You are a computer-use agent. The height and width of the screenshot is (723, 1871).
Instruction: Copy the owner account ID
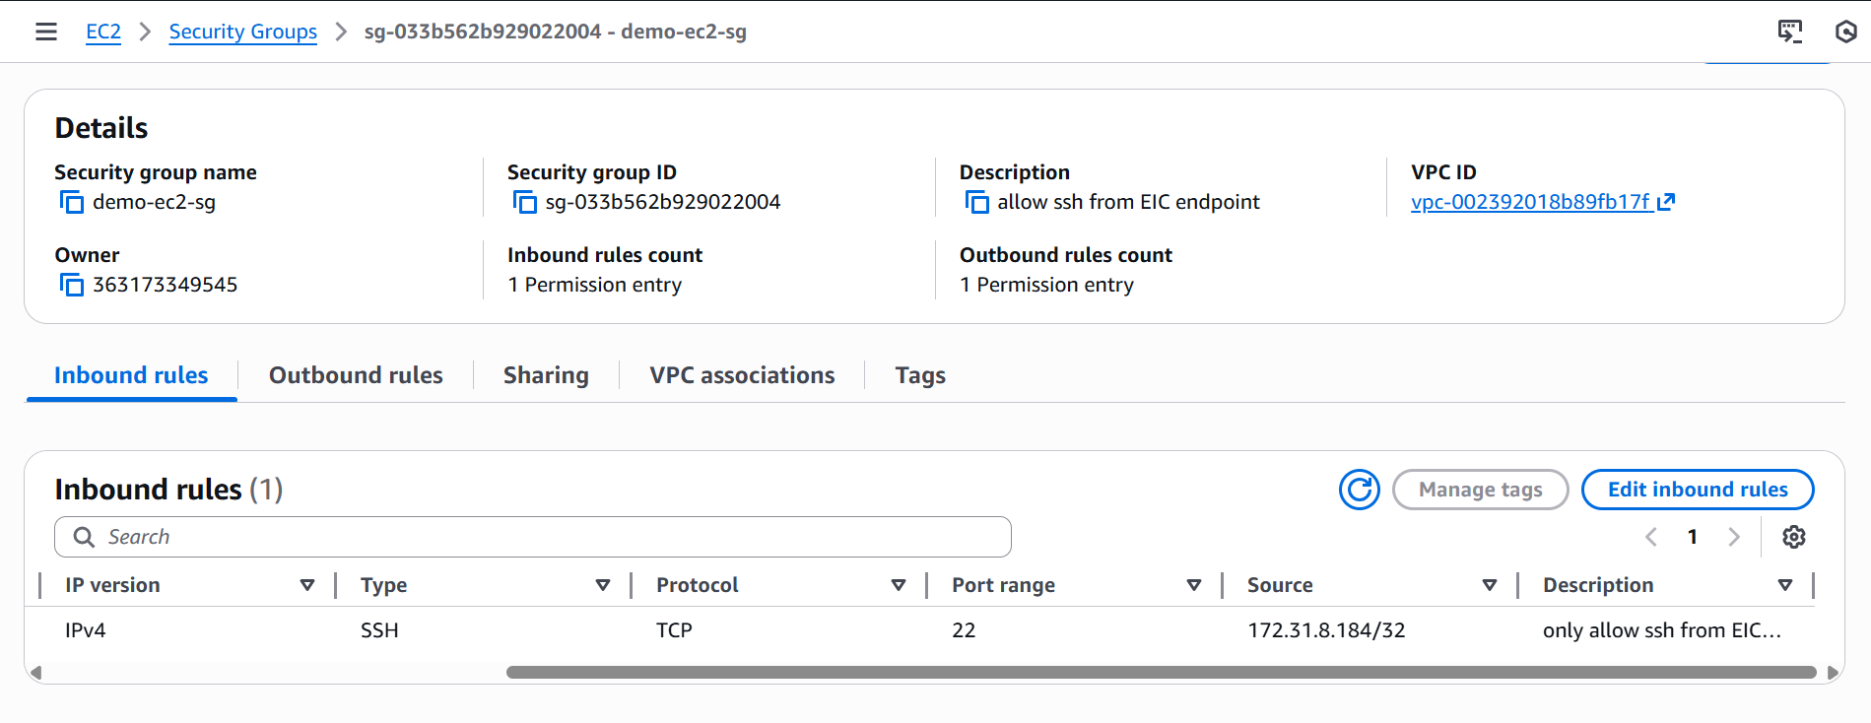pos(72,285)
